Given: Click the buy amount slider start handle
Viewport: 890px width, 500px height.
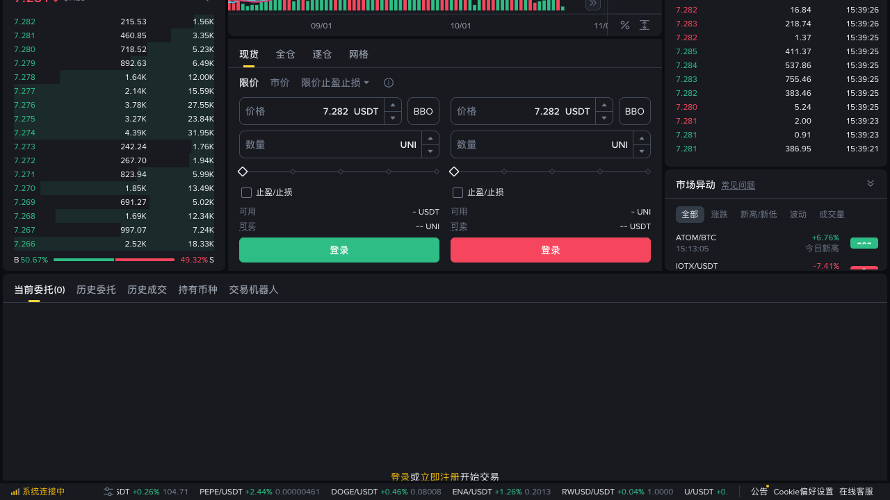Looking at the screenshot, I should 243,172.
